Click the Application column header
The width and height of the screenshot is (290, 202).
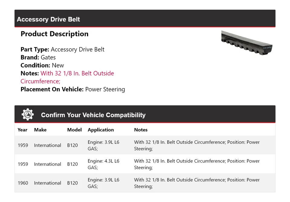(101, 130)
